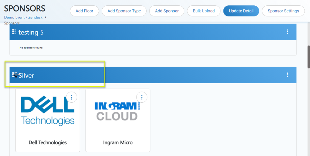The image size is (310, 156).
Task: Open the testing 5 section options menu
Action: pyautogui.click(x=287, y=32)
